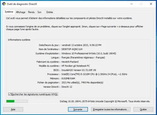The height and width of the screenshot is (115, 157).
Task: Click the Processeur field label
Action: [54, 74]
